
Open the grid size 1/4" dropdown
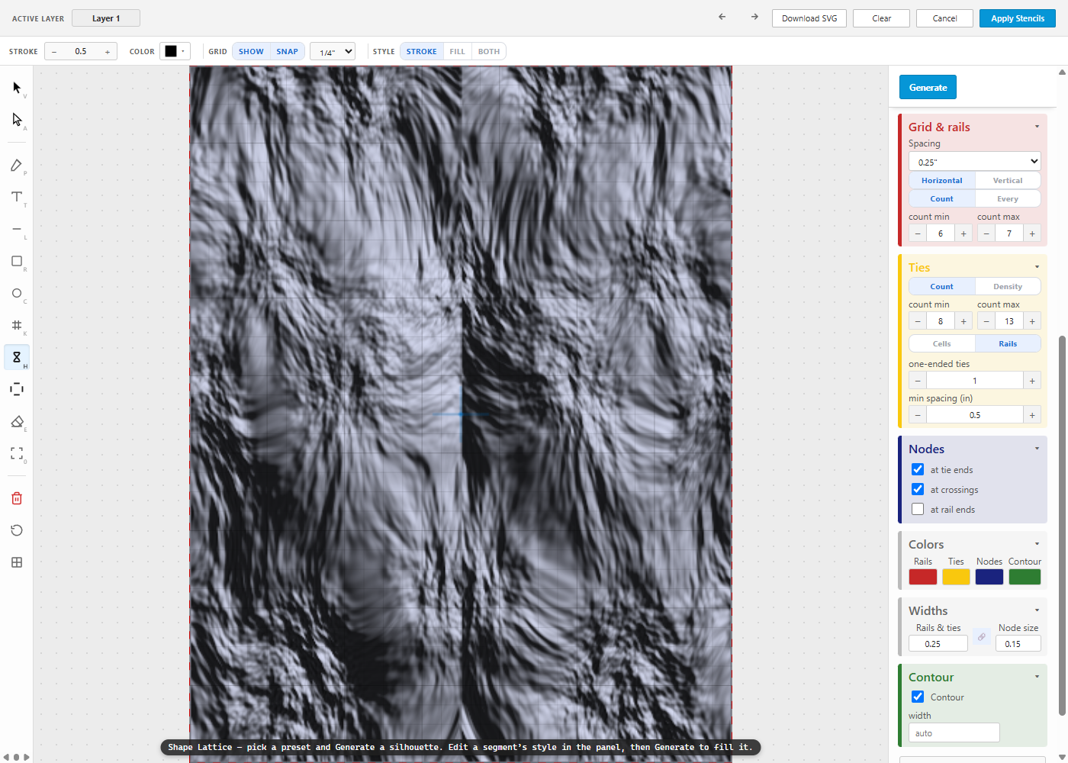point(333,52)
